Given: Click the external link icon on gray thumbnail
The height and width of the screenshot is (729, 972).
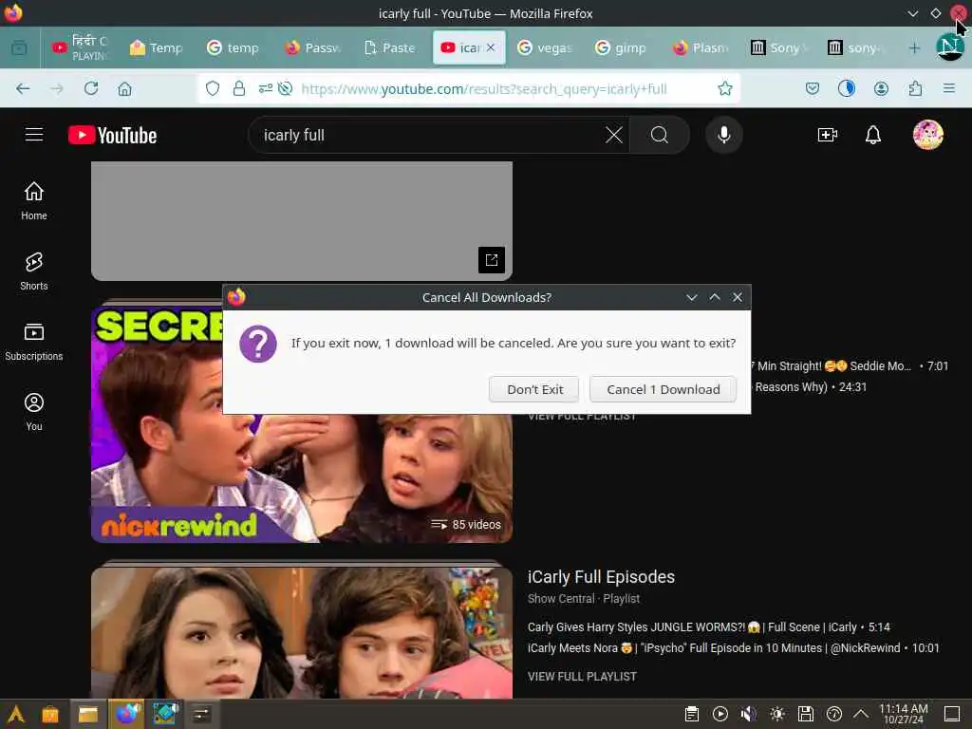Looking at the screenshot, I should [492, 260].
